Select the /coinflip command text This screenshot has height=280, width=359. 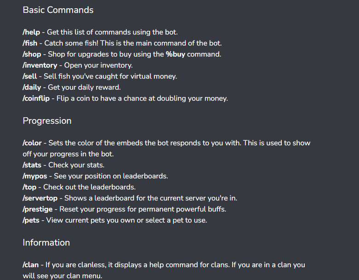click(x=36, y=98)
